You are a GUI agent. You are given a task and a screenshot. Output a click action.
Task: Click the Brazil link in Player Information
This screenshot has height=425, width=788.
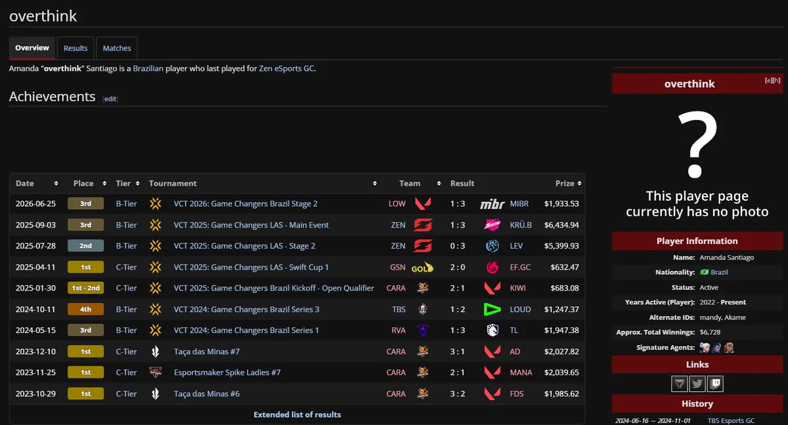pos(719,272)
